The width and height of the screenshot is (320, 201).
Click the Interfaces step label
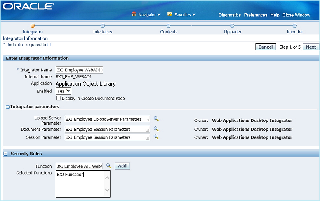pyautogui.click(x=103, y=32)
